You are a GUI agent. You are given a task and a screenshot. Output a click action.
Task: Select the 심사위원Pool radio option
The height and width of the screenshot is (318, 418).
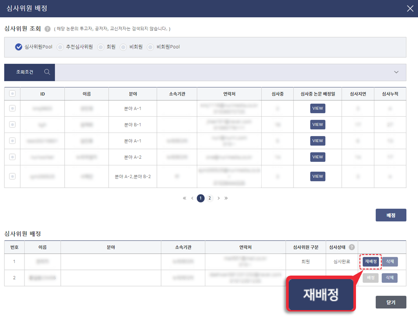(18, 47)
